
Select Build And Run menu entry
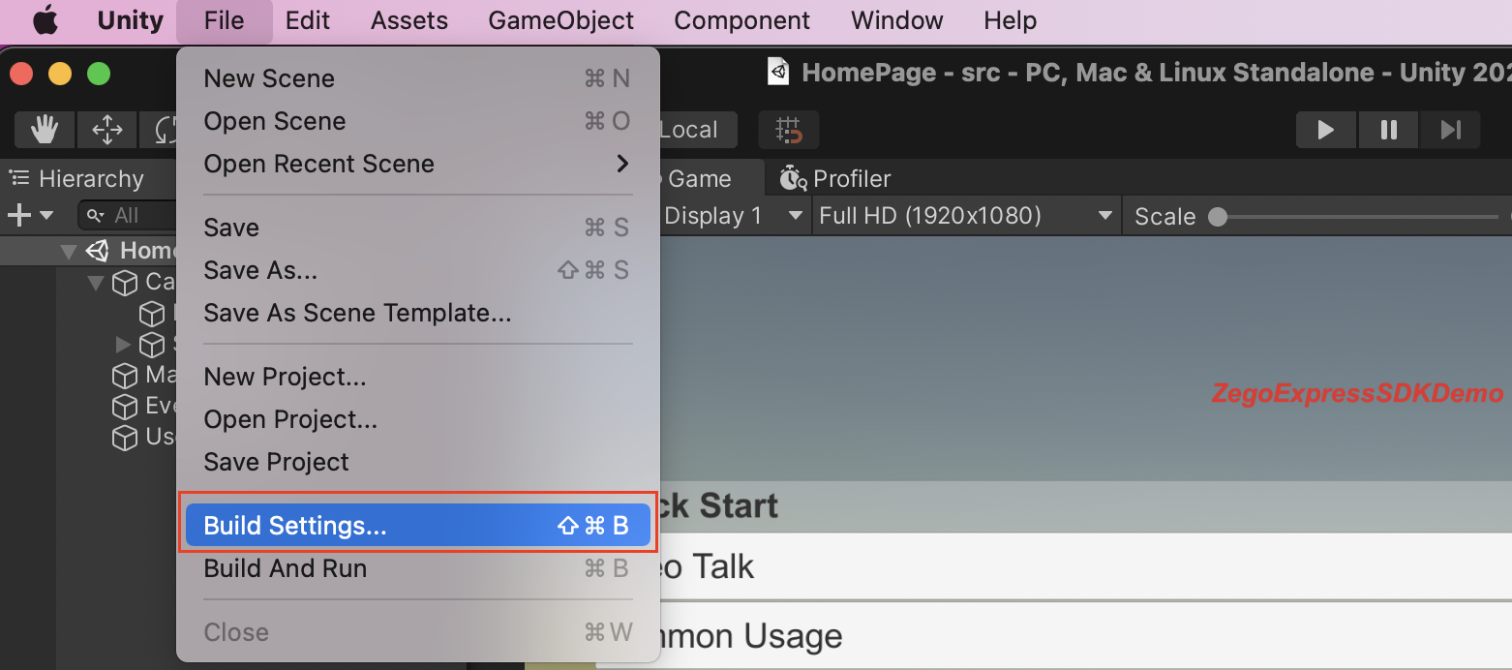[x=416, y=568]
